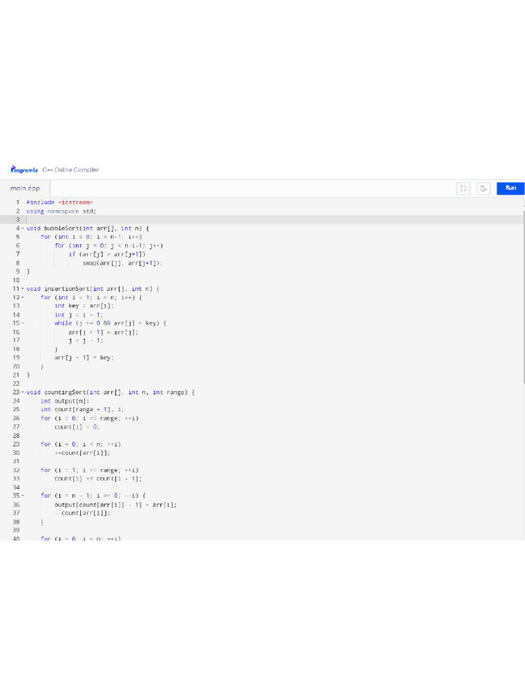
Task: Collapse the while loop at line 15
Action: pyautogui.click(x=23, y=323)
